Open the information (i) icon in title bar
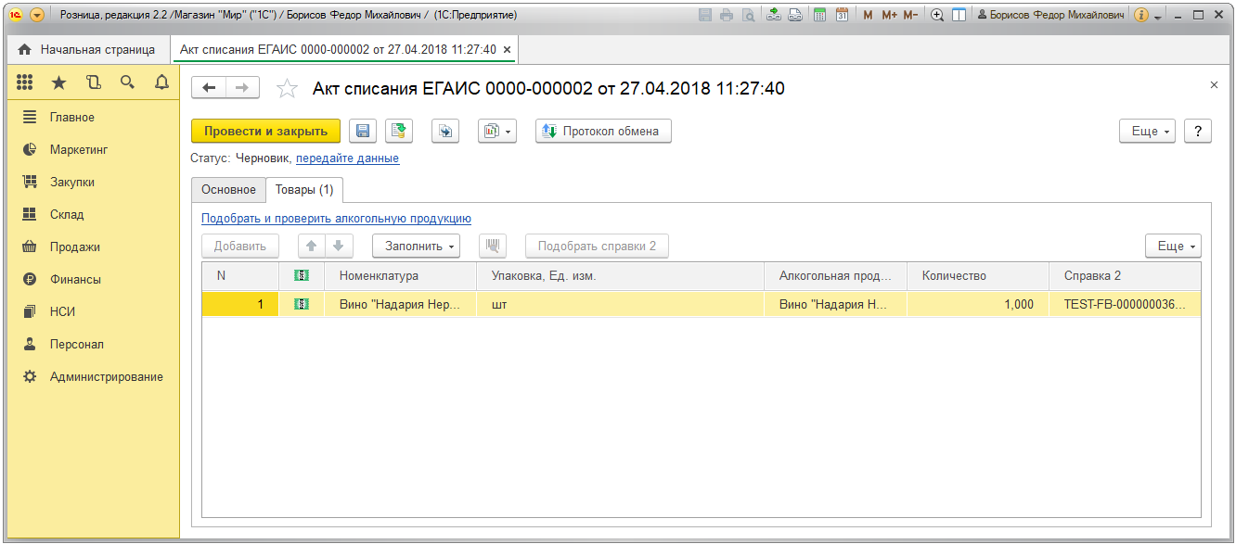Viewport: 1236px width, 544px height. click(1141, 15)
